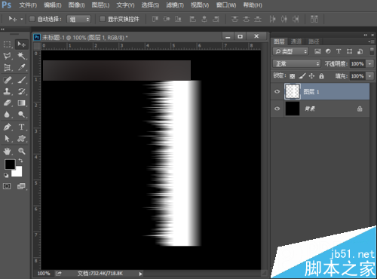The image size is (377, 279).
Task: Open the Layer menu
Action: [100, 5]
